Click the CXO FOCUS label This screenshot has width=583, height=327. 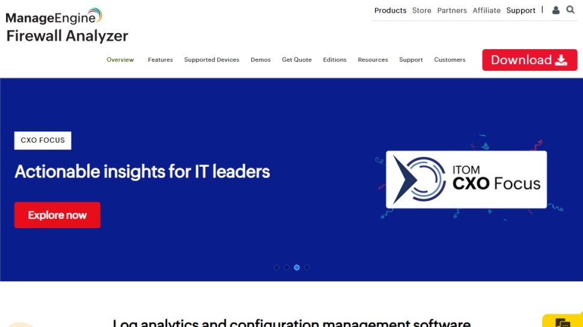tap(43, 140)
